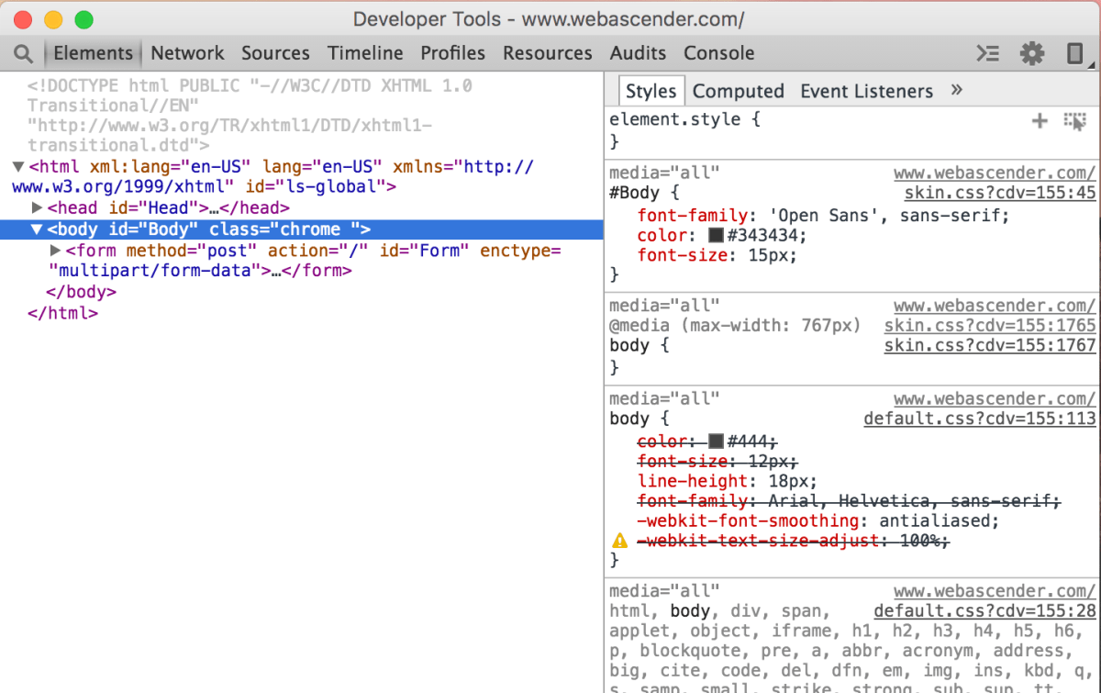Open skin.css?cdv=155:45 source link
Viewport: 1101px width, 693px height.
pyautogui.click(x=1000, y=193)
